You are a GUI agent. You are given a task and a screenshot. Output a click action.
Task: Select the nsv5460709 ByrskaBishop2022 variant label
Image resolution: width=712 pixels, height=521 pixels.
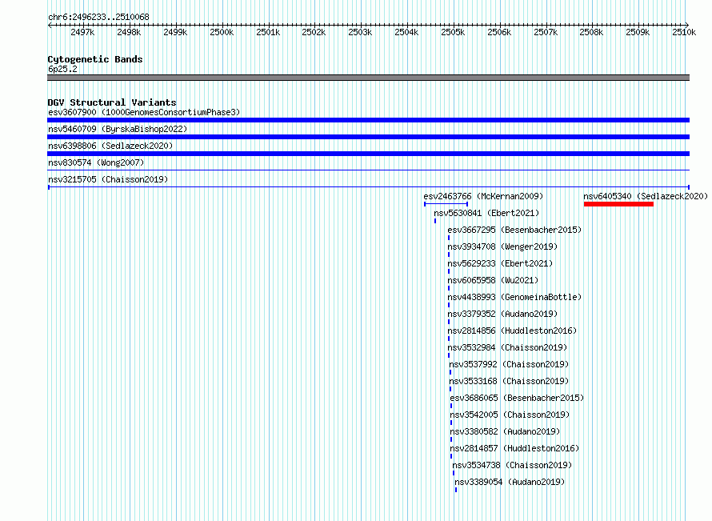[118, 129]
